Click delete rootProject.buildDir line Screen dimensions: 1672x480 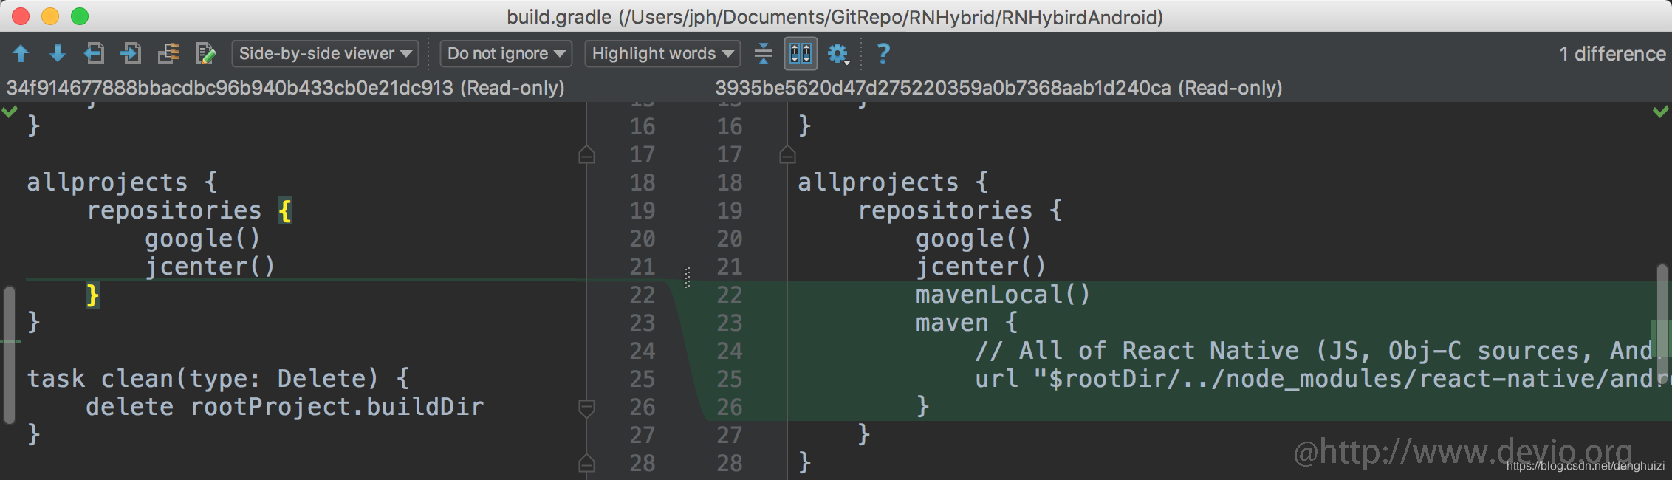click(284, 407)
